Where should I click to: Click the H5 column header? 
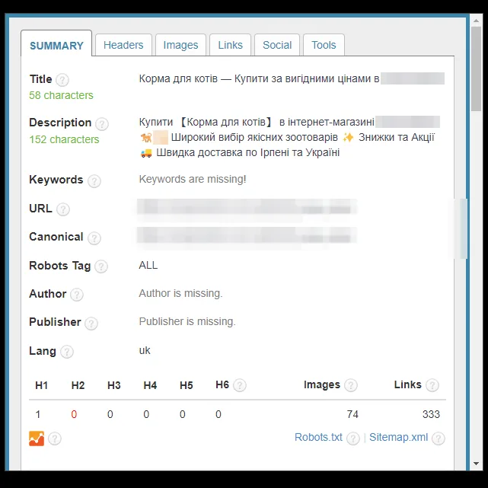click(x=186, y=385)
